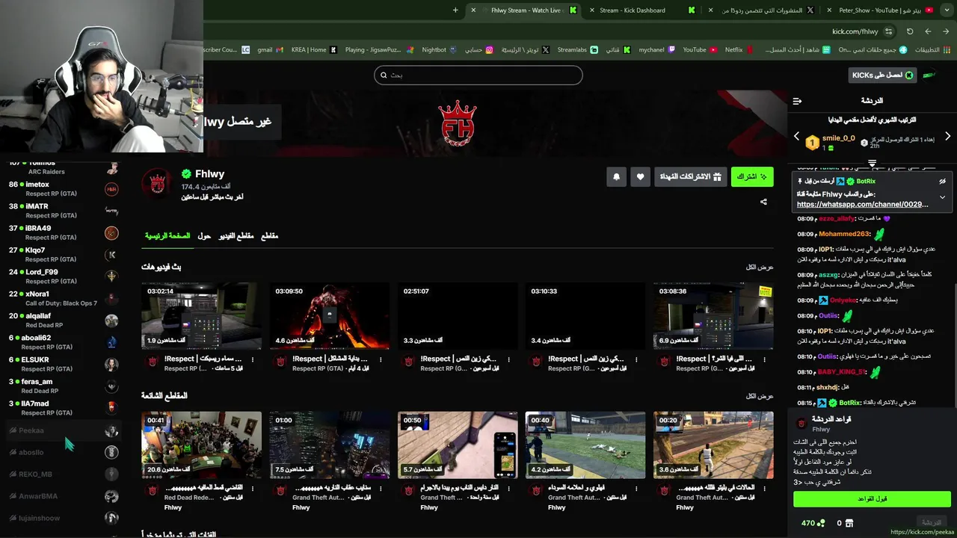This screenshot has height=538, width=957.
Task: Open site info icon in address bar
Action: pyautogui.click(x=888, y=31)
